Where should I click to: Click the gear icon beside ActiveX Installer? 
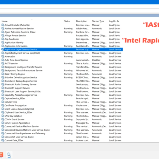pos(3,25)
